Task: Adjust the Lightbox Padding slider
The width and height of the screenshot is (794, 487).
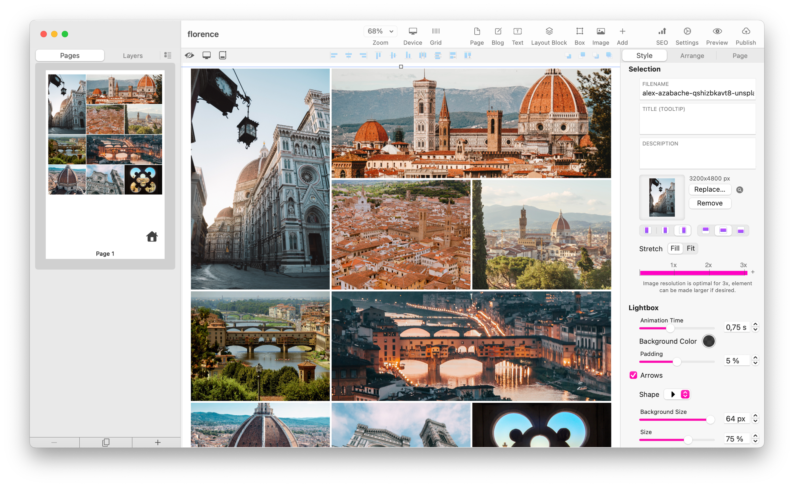Action: click(x=677, y=362)
